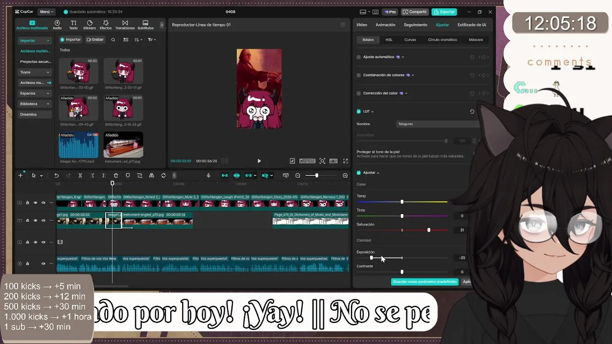The height and width of the screenshot is (344, 612).
Task: Uncheck the LUT checkbox
Action: pyautogui.click(x=359, y=111)
